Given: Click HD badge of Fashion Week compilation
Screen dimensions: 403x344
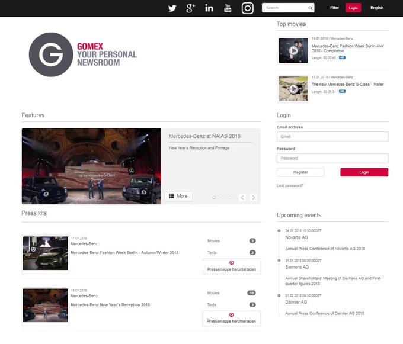Looking at the screenshot, I should coord(342,57).
